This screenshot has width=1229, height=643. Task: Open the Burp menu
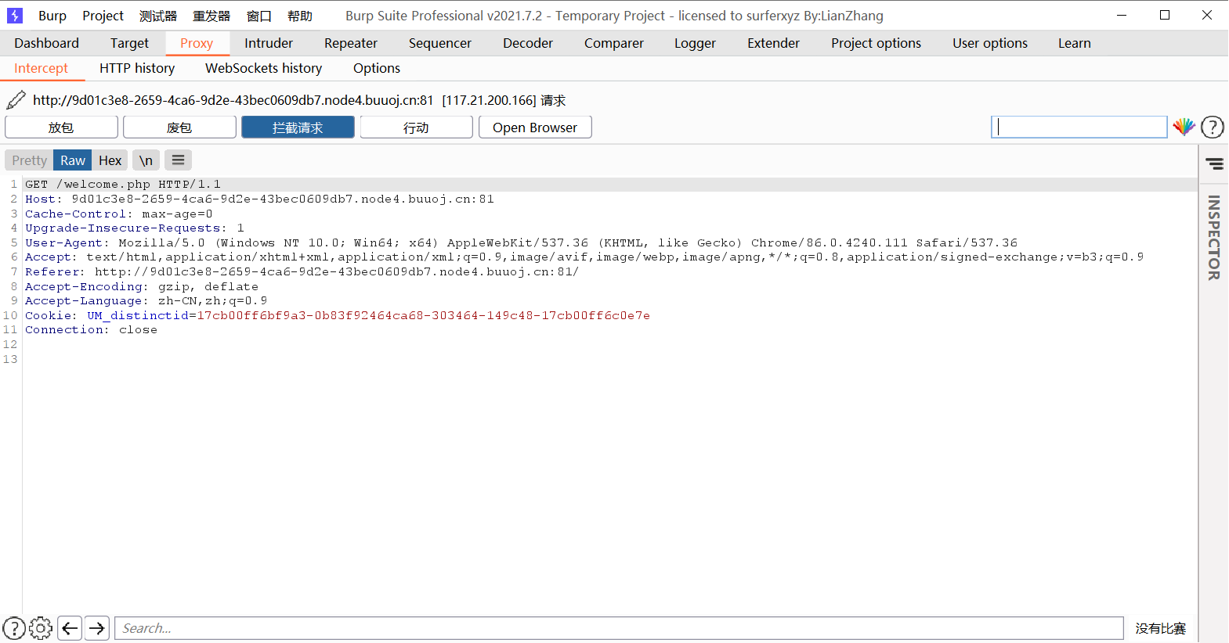(x=52, y=16)
